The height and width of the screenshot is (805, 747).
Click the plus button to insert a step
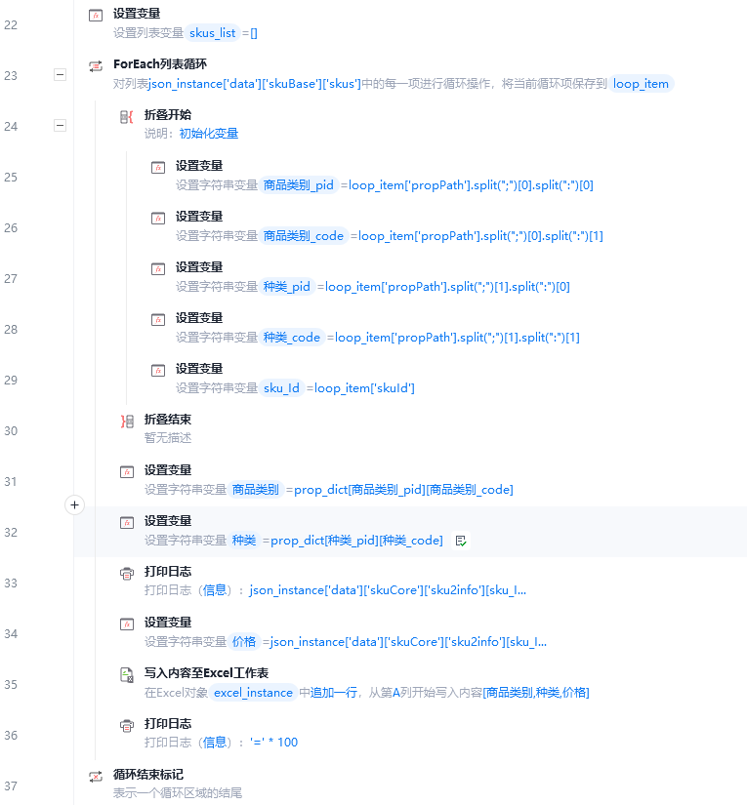coord(74,505)
